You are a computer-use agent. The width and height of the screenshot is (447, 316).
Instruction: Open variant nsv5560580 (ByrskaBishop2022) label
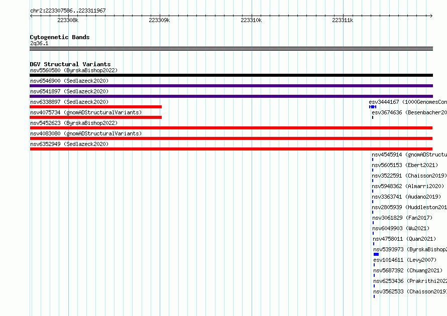(x=74, y=70)
